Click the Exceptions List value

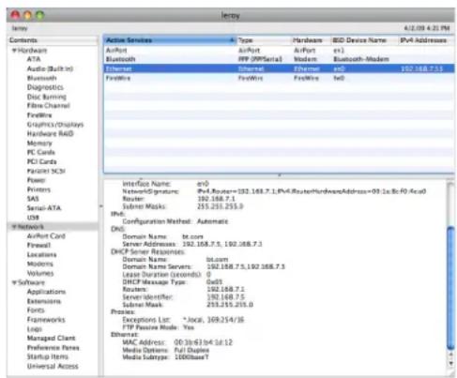click(x=213, y=320)
